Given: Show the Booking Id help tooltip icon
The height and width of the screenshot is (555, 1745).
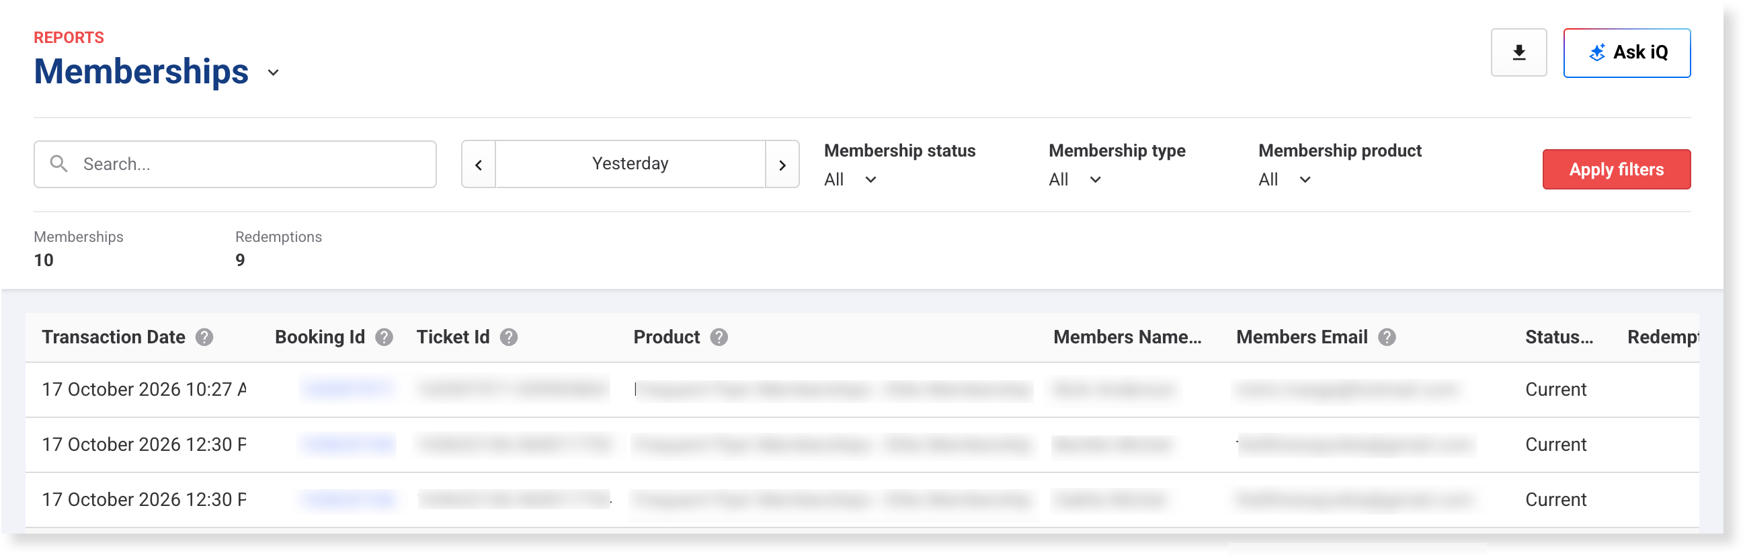Looking at the screenshot, I should tap(384, 337).
